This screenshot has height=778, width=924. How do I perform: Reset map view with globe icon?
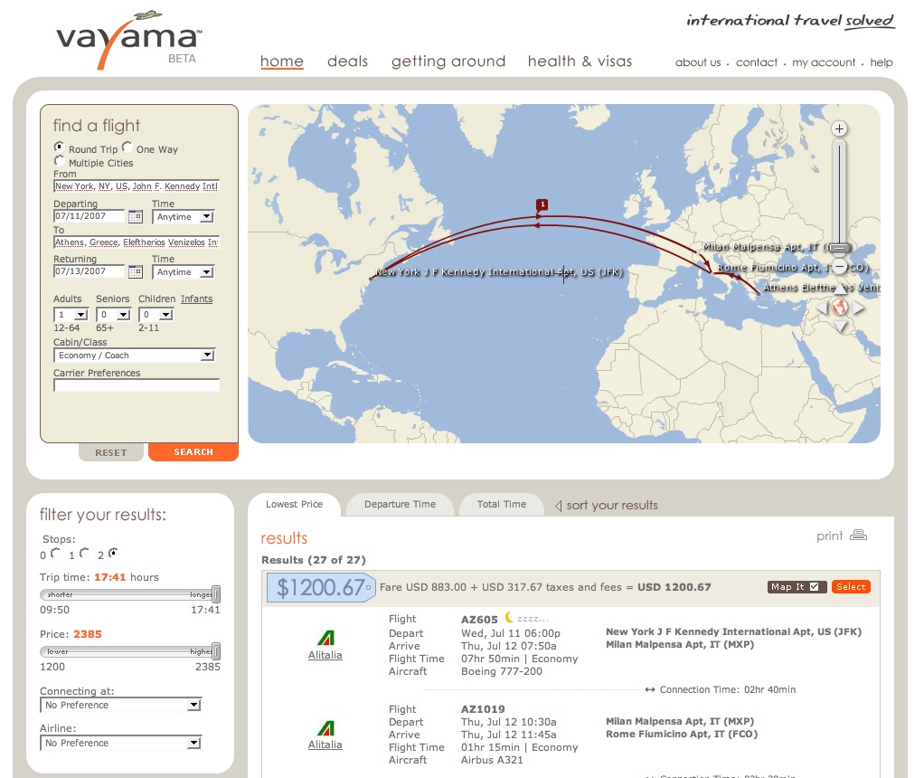(x=840, y=307)
